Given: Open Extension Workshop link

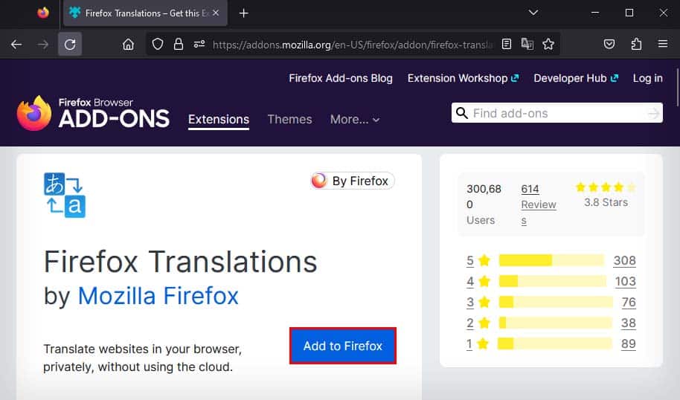Looking at the screenshot, I should [463, 78].
